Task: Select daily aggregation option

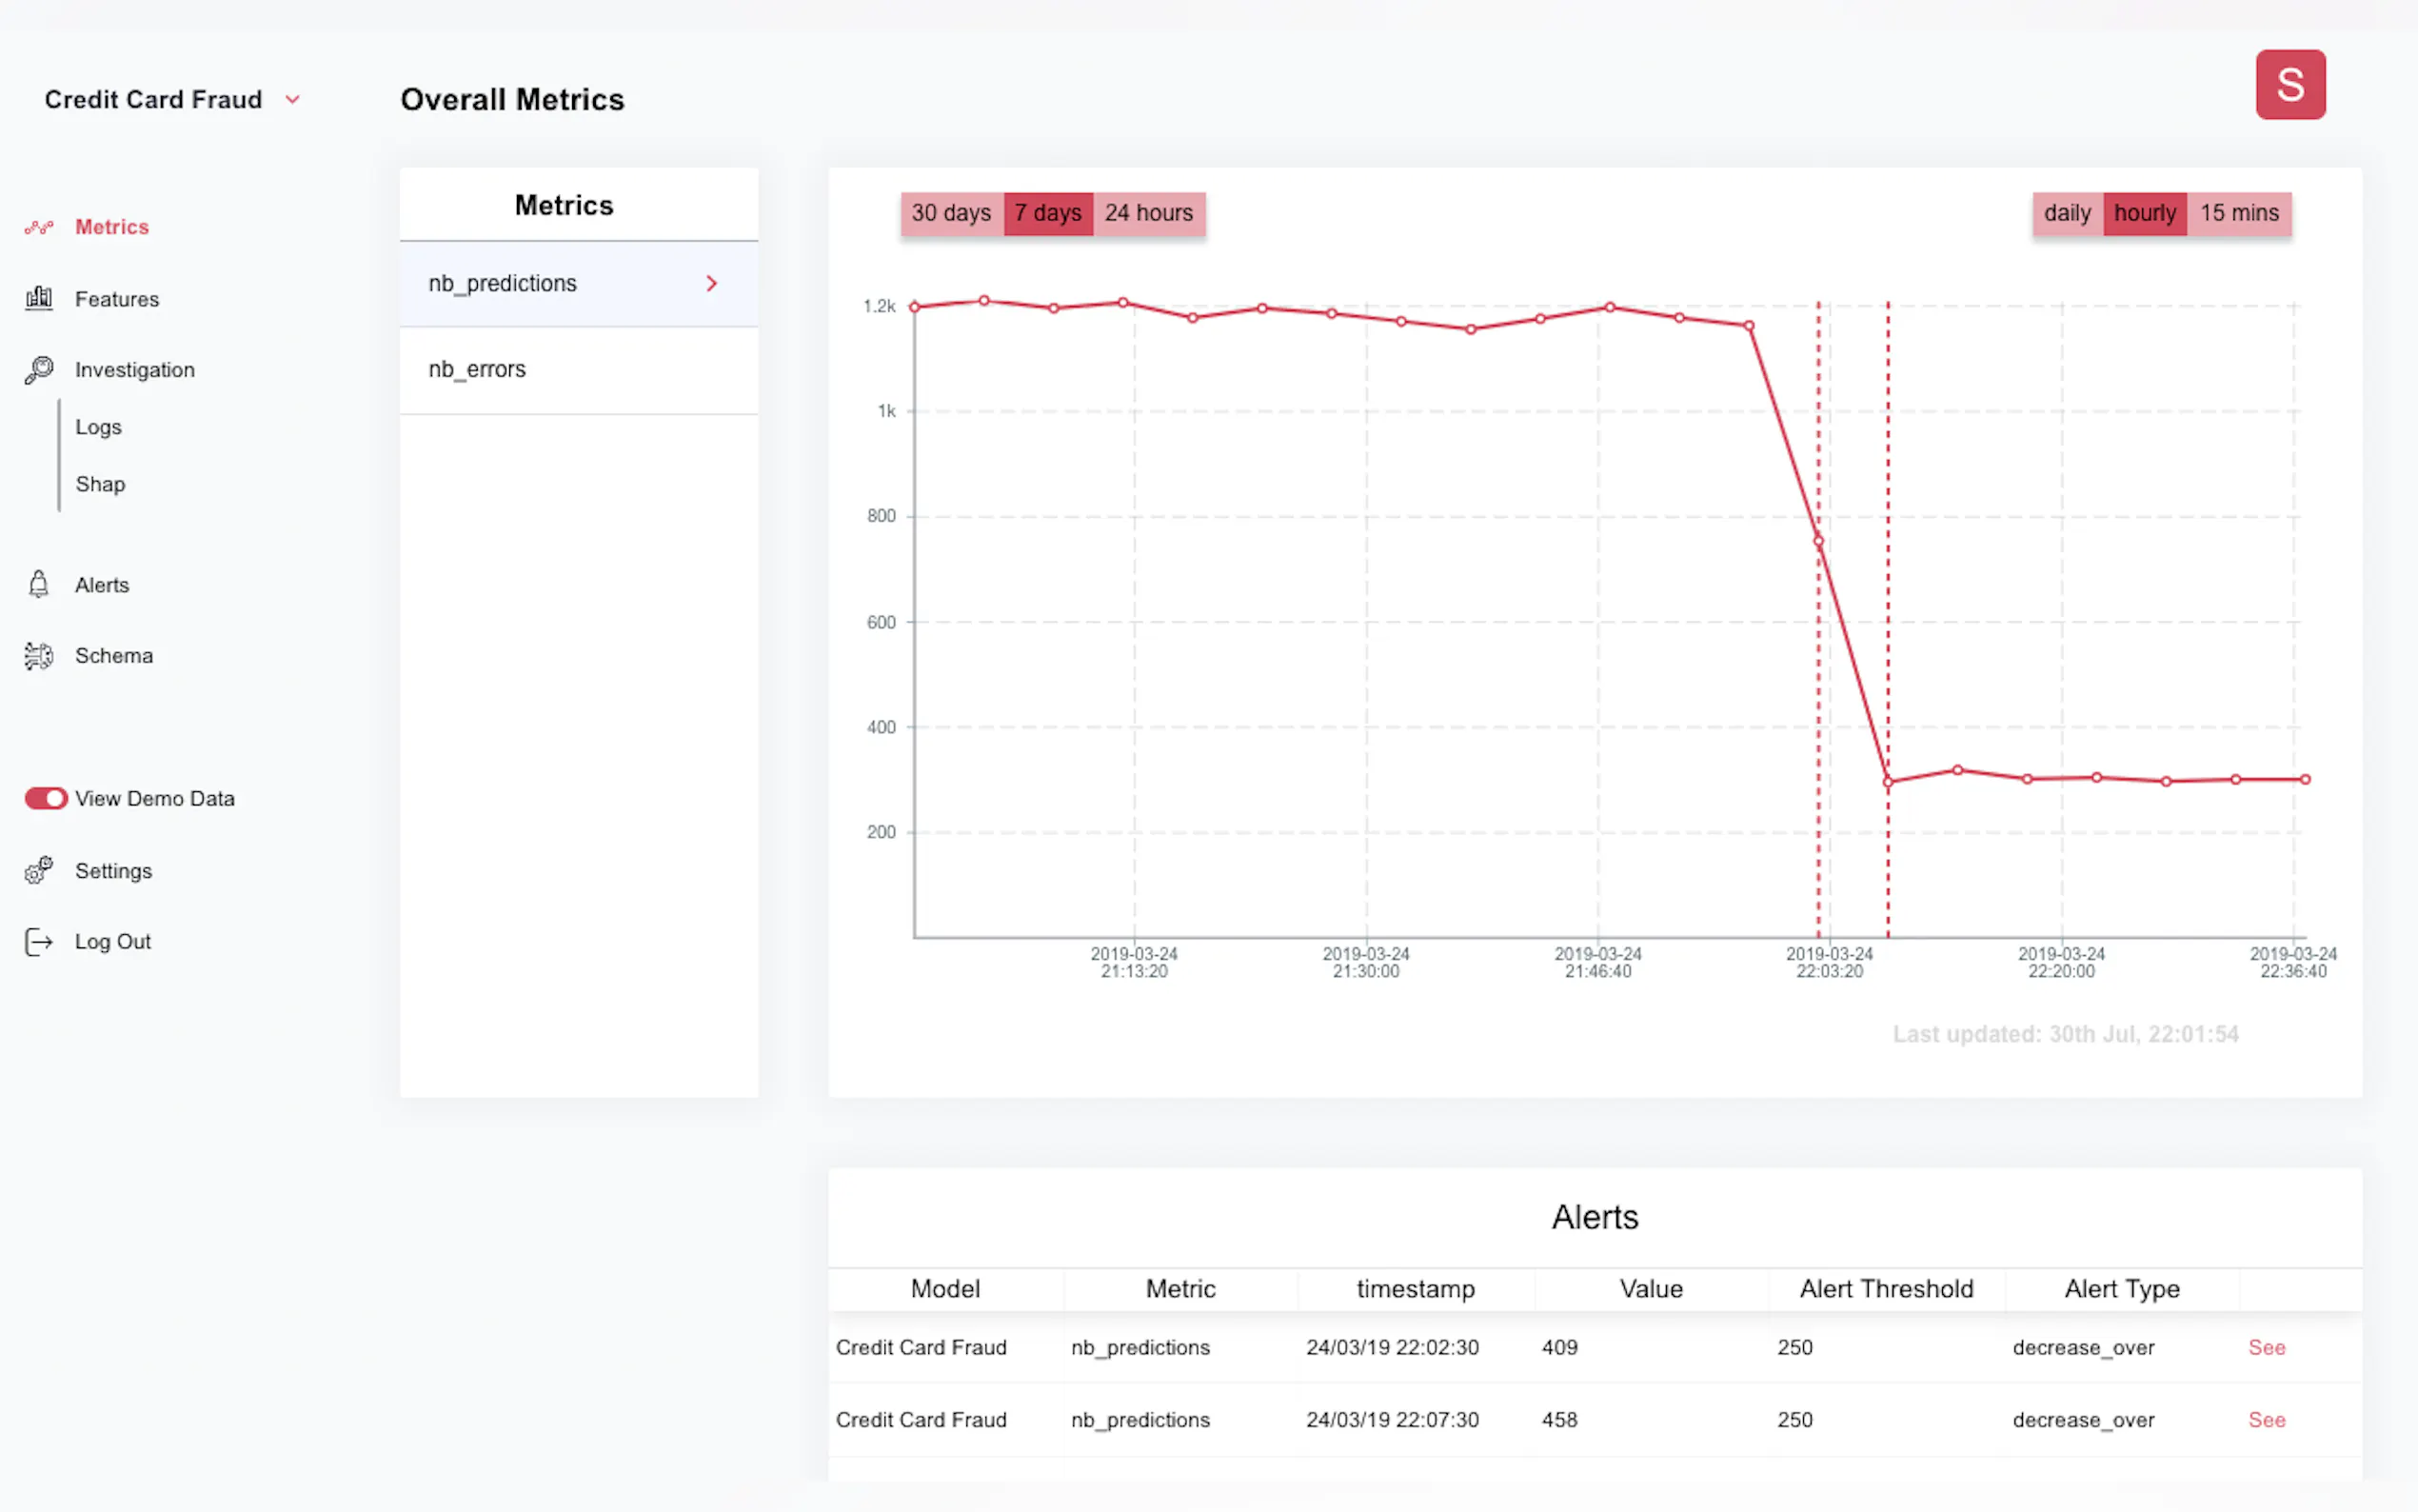Action: coord(2066,213)
